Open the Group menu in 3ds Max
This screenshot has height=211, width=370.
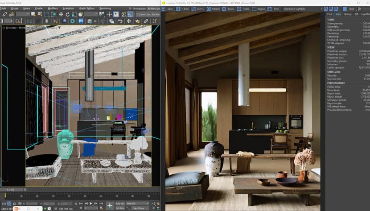pyautogui.click(x=14, y=8)
